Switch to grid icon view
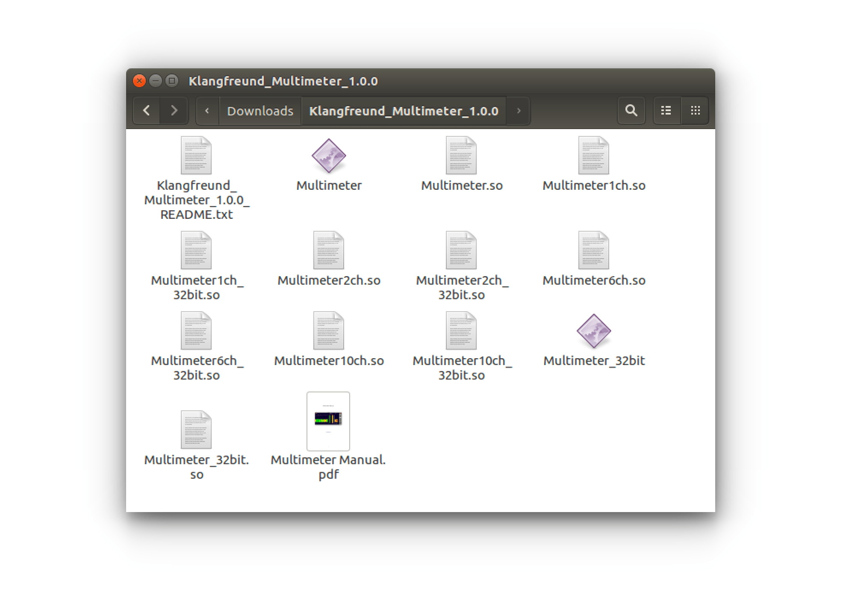Image resolution: width=855 pixels, height=589 pixels. [695, 111]
